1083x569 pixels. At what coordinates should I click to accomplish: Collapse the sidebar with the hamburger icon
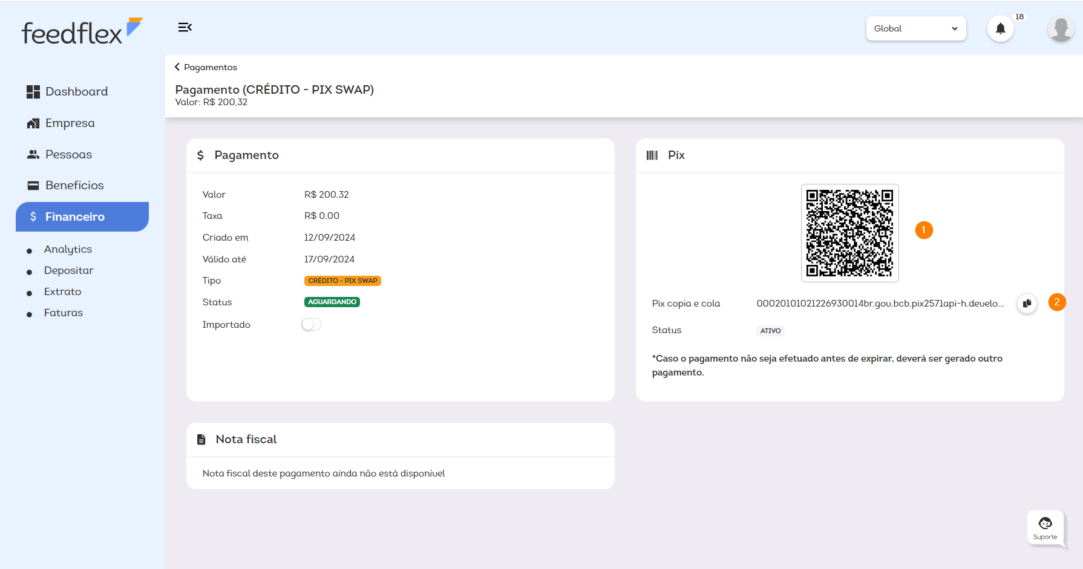point(185,27)
